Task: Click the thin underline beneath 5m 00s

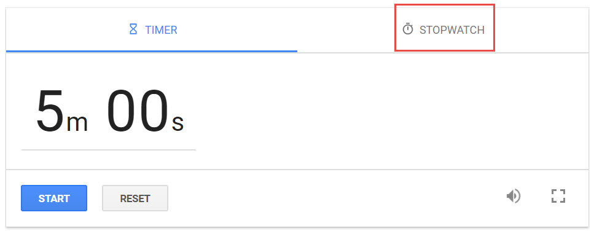Action: tap(109, 150)
